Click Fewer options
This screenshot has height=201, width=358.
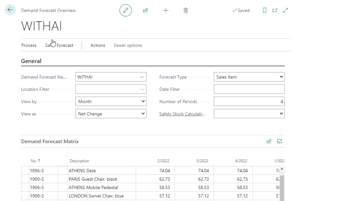[128, 45]
